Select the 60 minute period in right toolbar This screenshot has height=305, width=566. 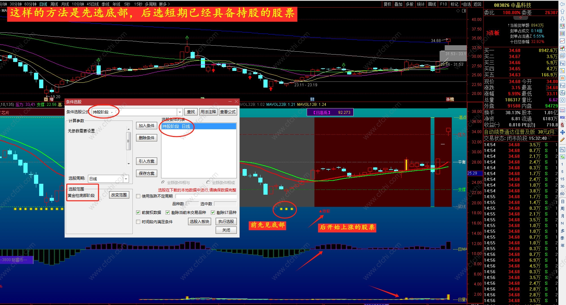pos(562,194)
